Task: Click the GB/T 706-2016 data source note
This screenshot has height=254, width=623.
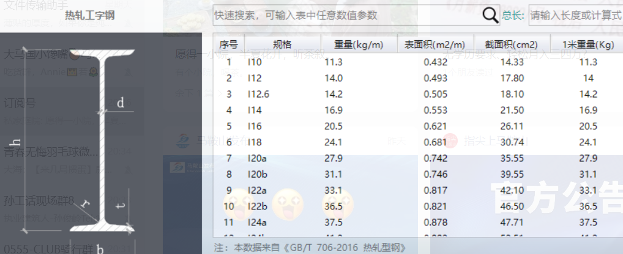Action: pyautogui.click(x=310, y=248)
